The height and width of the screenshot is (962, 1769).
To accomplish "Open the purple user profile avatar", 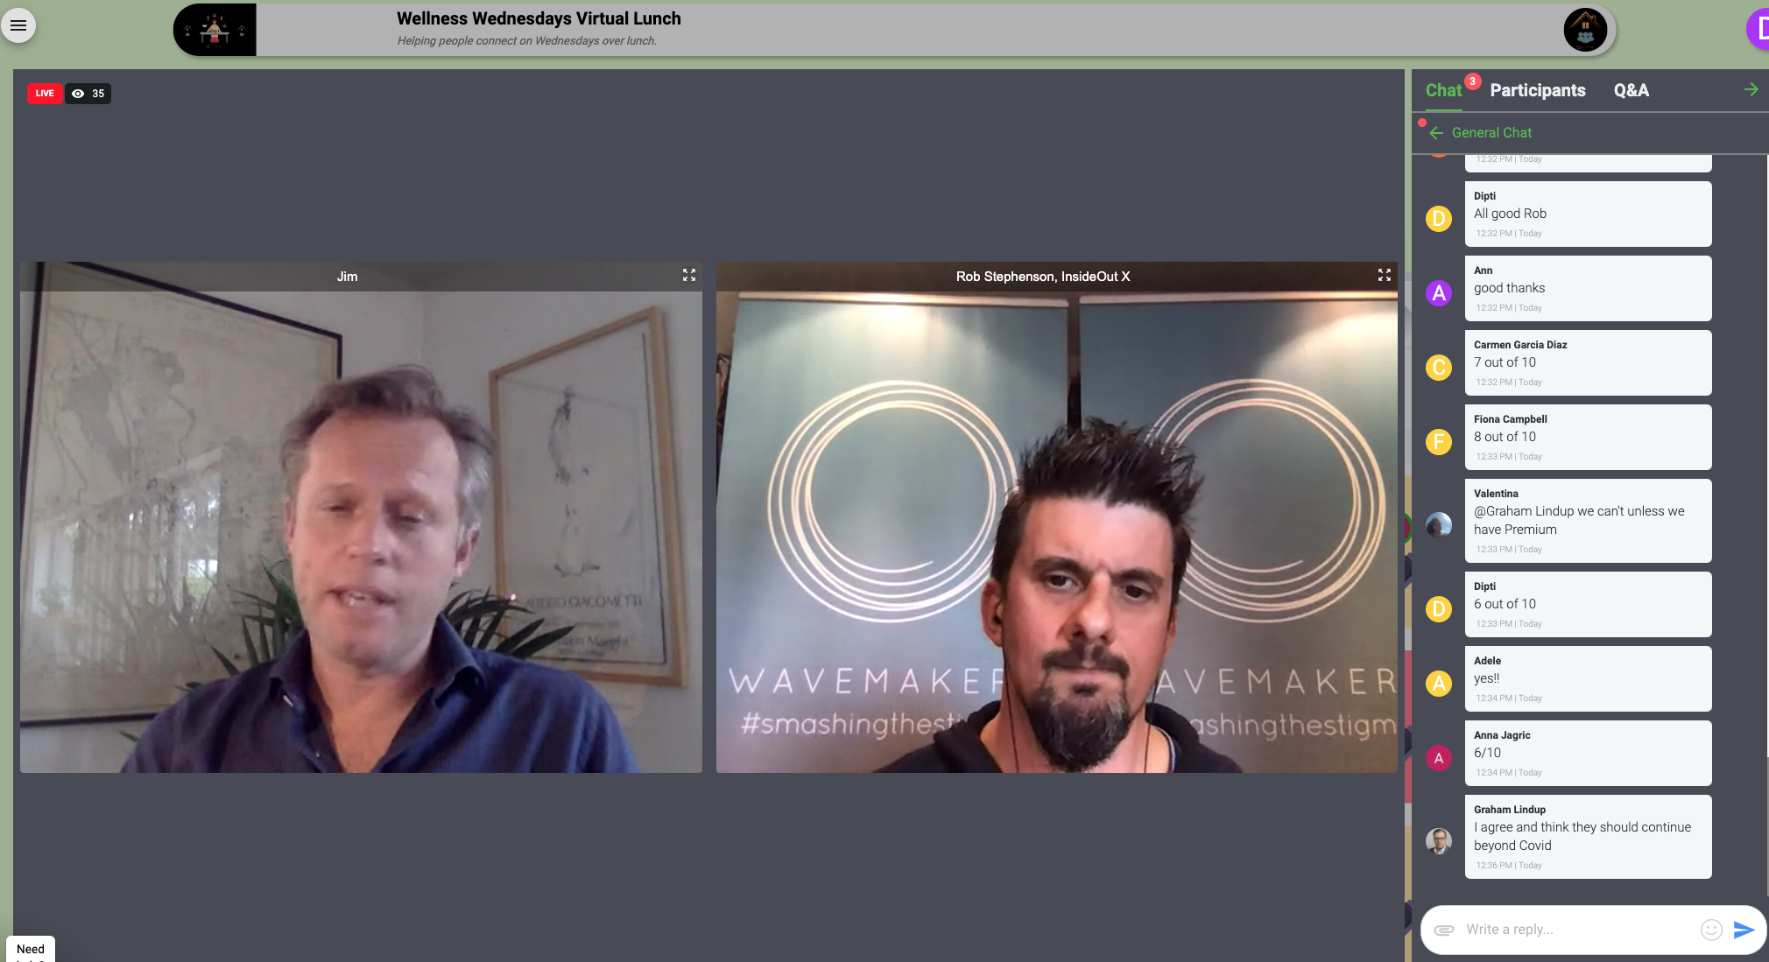I will click(1758, 29).
